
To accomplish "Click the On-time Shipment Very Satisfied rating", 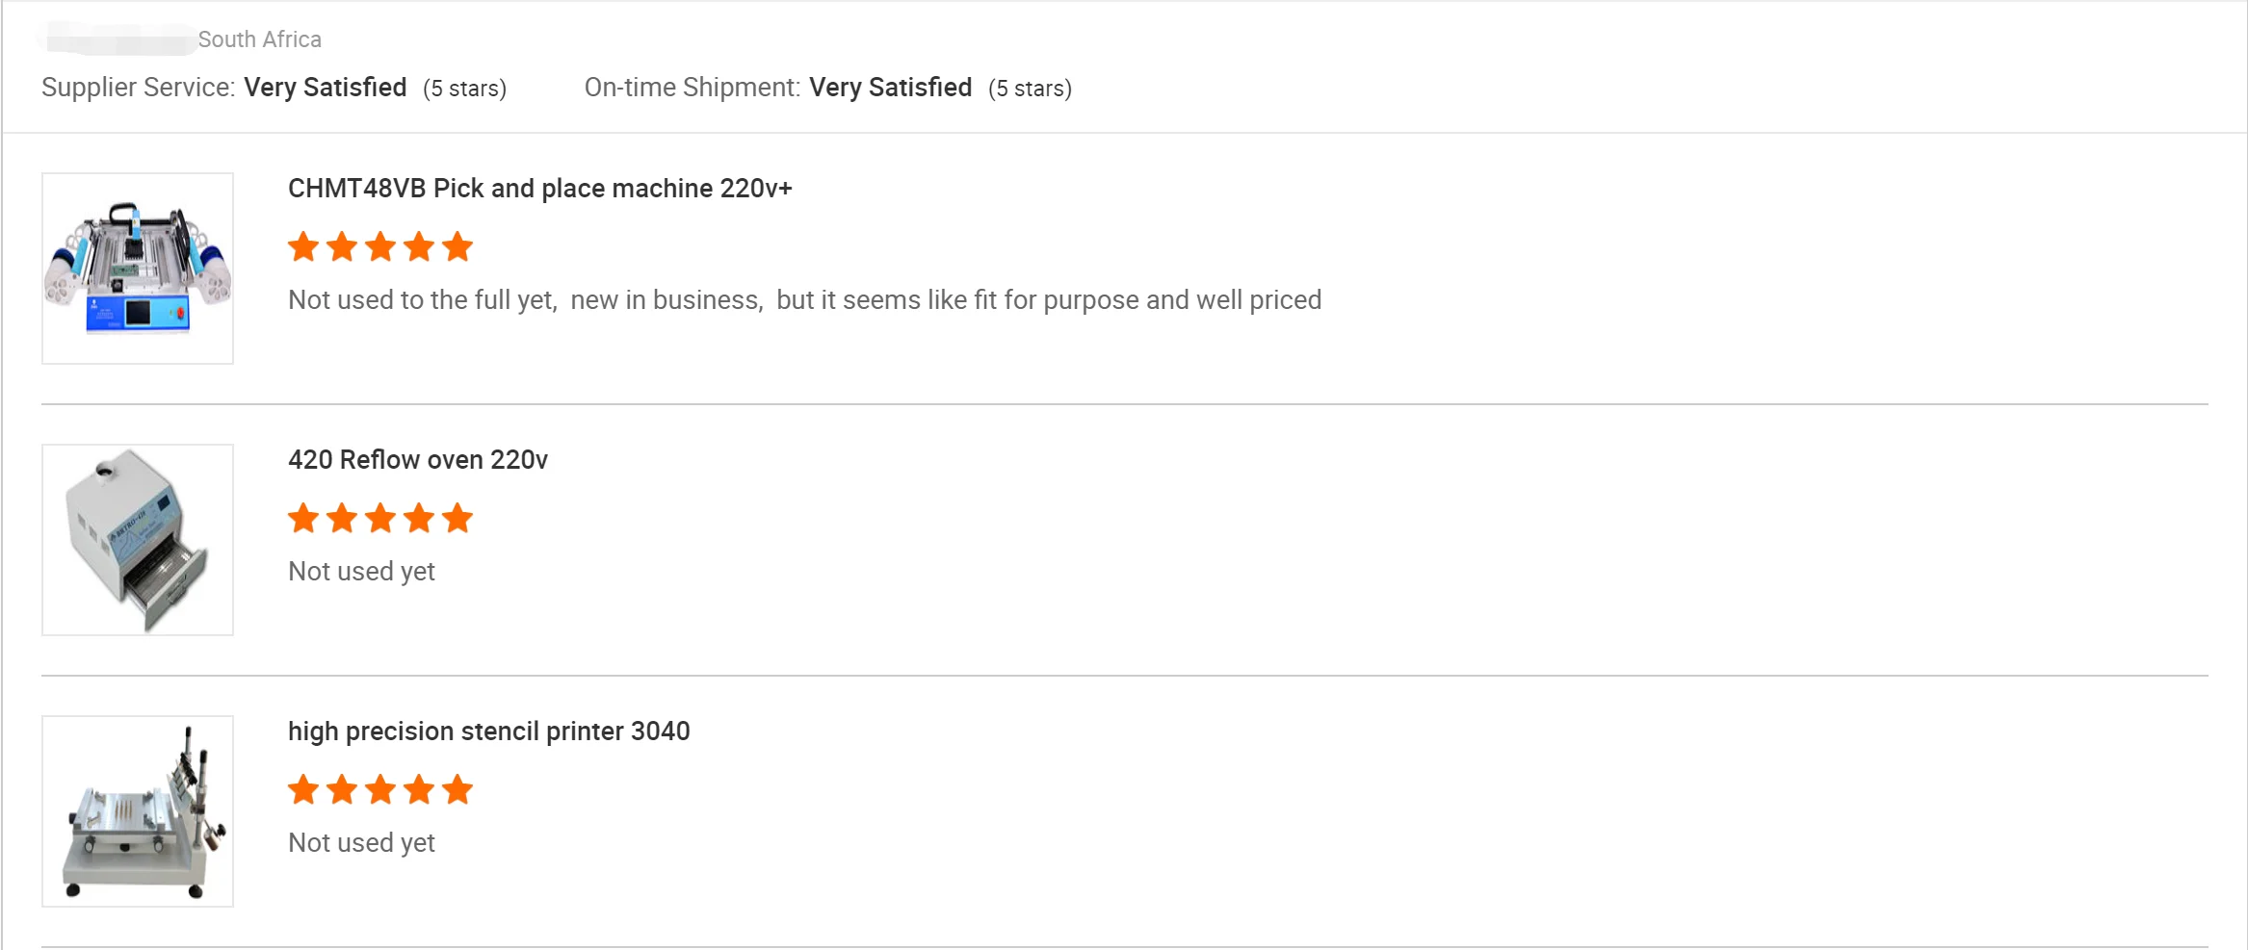I will tap(890, 88).
